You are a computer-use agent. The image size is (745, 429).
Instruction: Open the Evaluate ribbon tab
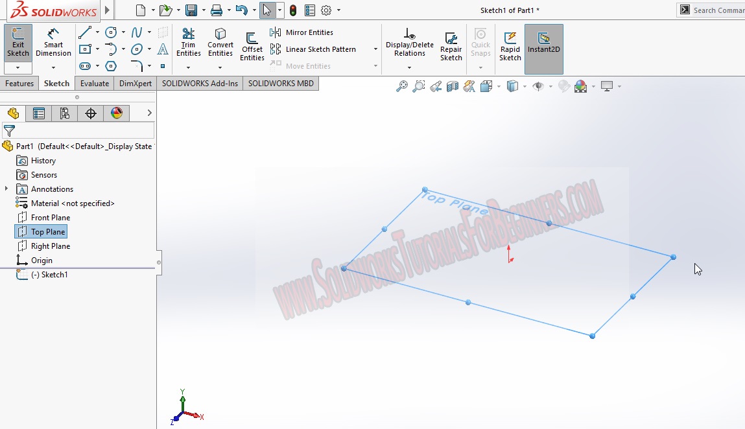pos(94,83)
